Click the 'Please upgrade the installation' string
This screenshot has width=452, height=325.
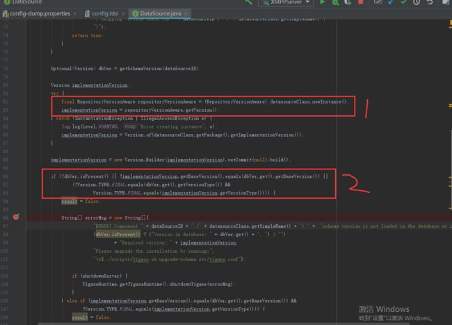point(154,251)
